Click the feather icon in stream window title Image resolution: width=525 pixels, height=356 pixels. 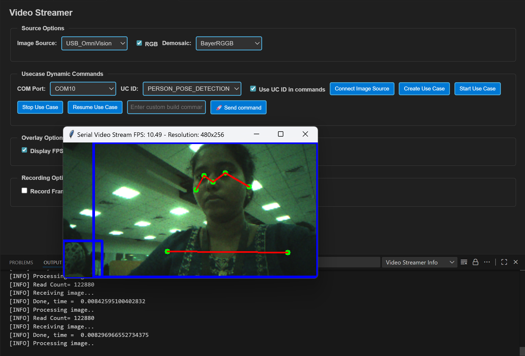click(71, 134)
